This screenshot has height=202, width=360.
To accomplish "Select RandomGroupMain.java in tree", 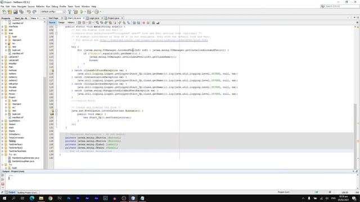I will (23, 161).
